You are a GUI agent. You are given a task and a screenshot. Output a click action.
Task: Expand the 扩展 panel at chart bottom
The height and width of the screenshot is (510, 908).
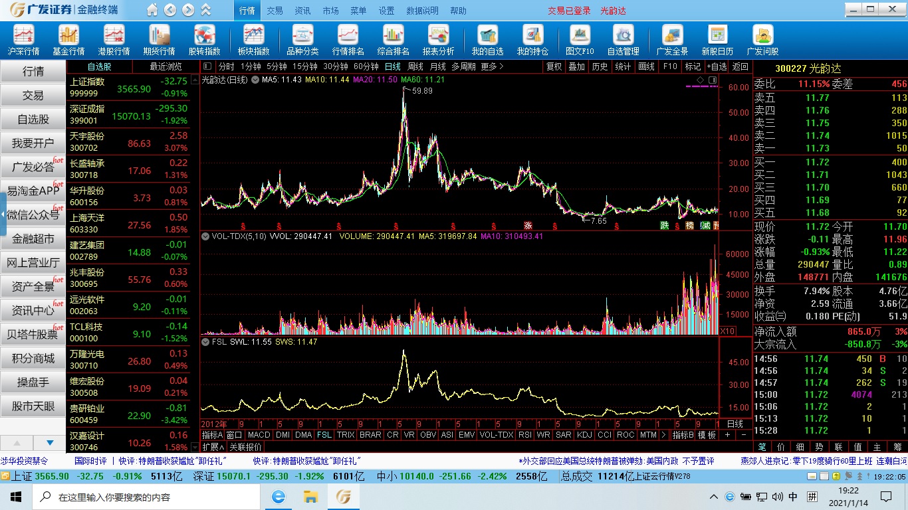213,447
